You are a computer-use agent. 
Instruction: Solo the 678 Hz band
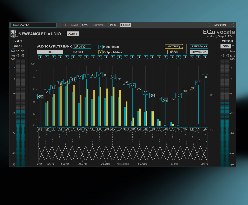[73, 57]
